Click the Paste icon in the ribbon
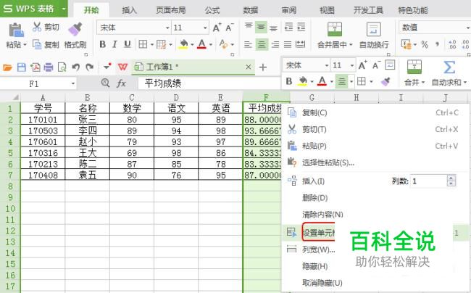The width and height of the screenshot is (471, 293). 16,30
